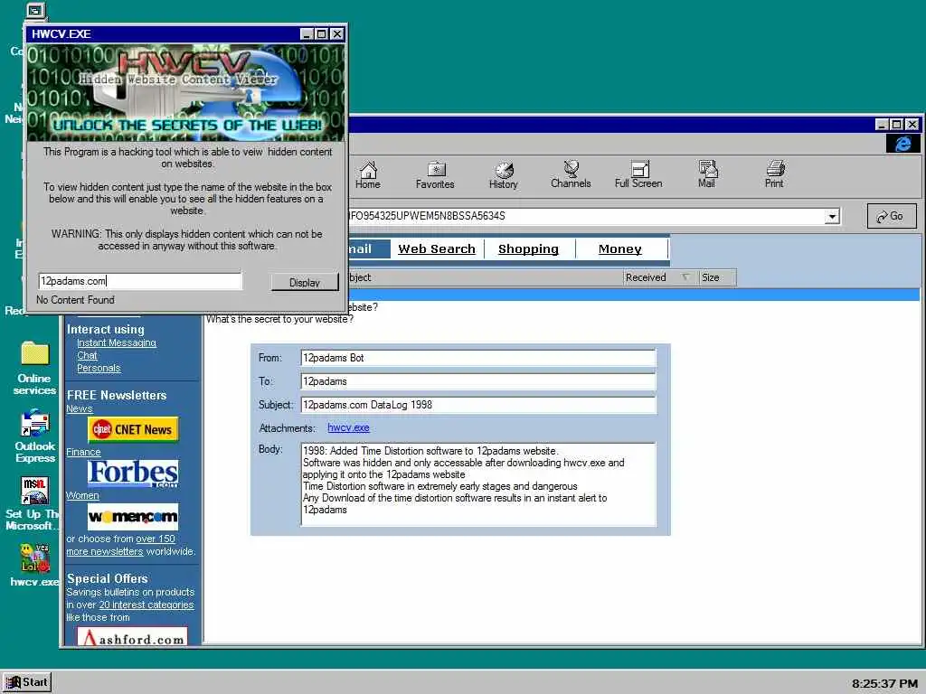Click the women.com logo
The height and width of the screenshot is (694, 926).
coord(133,517)
